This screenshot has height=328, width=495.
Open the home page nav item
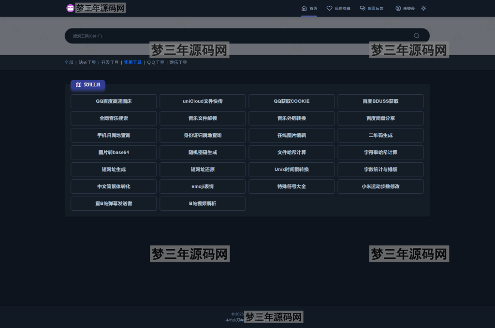pos(309,8)
